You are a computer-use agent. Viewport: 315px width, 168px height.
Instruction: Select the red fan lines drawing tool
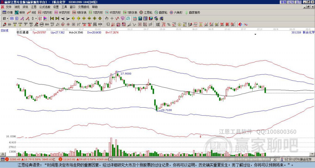(x=113, y=25)
